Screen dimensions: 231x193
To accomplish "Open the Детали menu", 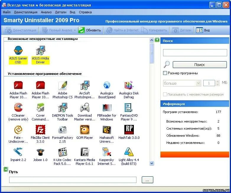I will [61, 12].
